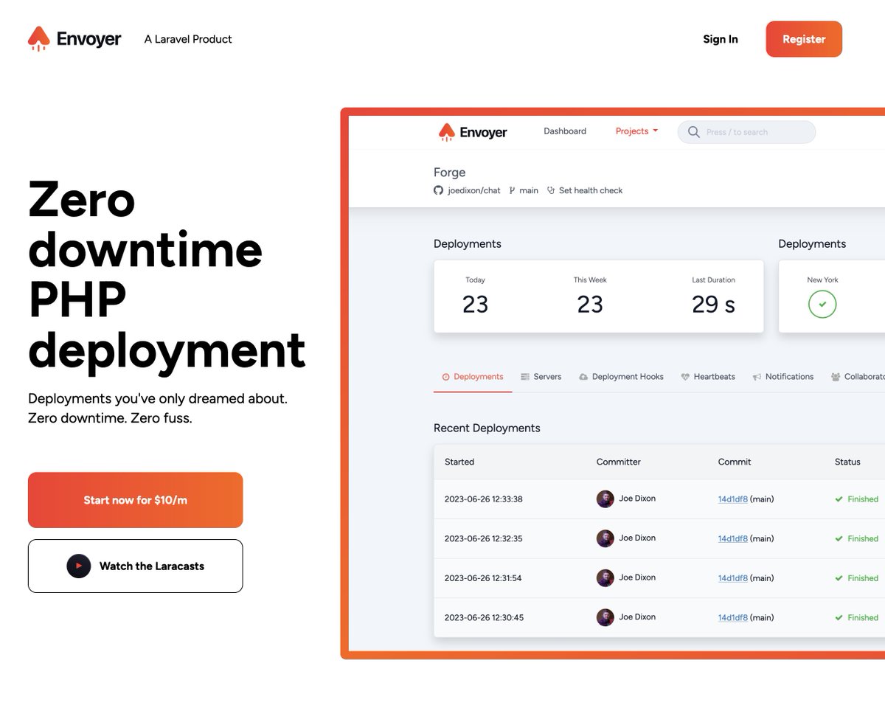Click the Today count 23

[475, 304]
